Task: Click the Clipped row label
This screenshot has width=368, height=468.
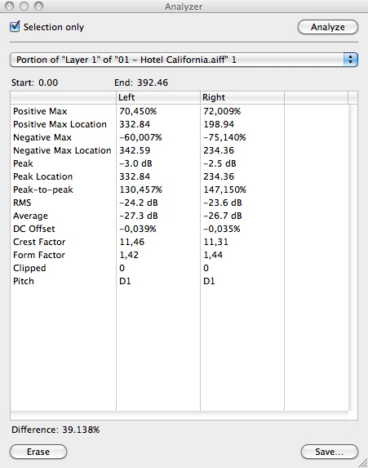Action: coord(29,268)
